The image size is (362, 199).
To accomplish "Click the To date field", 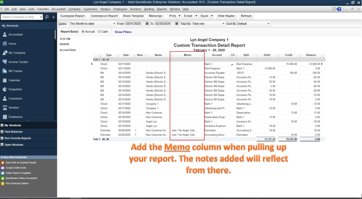I will coord(165,24).
